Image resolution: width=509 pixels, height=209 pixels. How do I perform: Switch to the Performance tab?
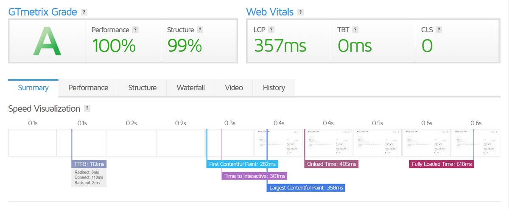[x=88, y=88]
